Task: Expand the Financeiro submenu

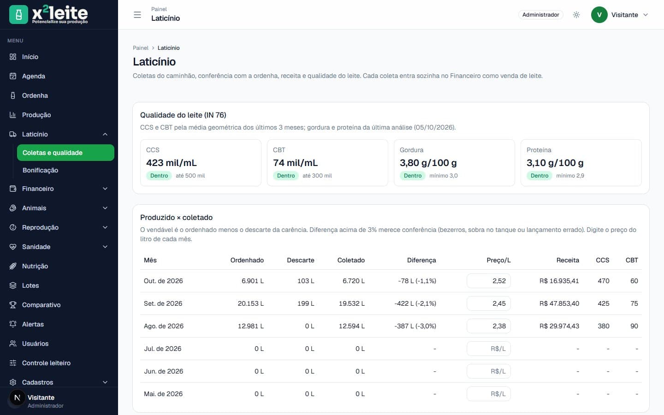Action: [x=105, y=189]
